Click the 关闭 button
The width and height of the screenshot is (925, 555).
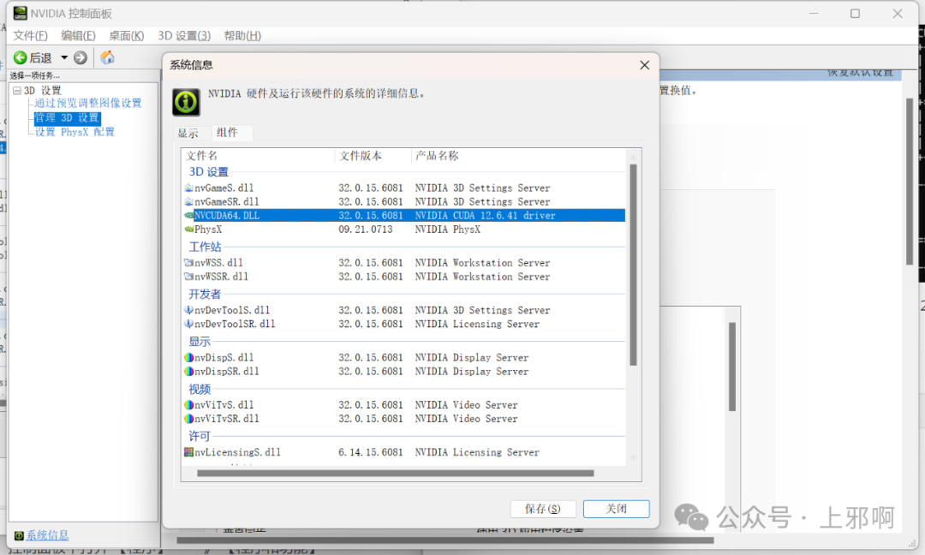[x=617, y=509]
